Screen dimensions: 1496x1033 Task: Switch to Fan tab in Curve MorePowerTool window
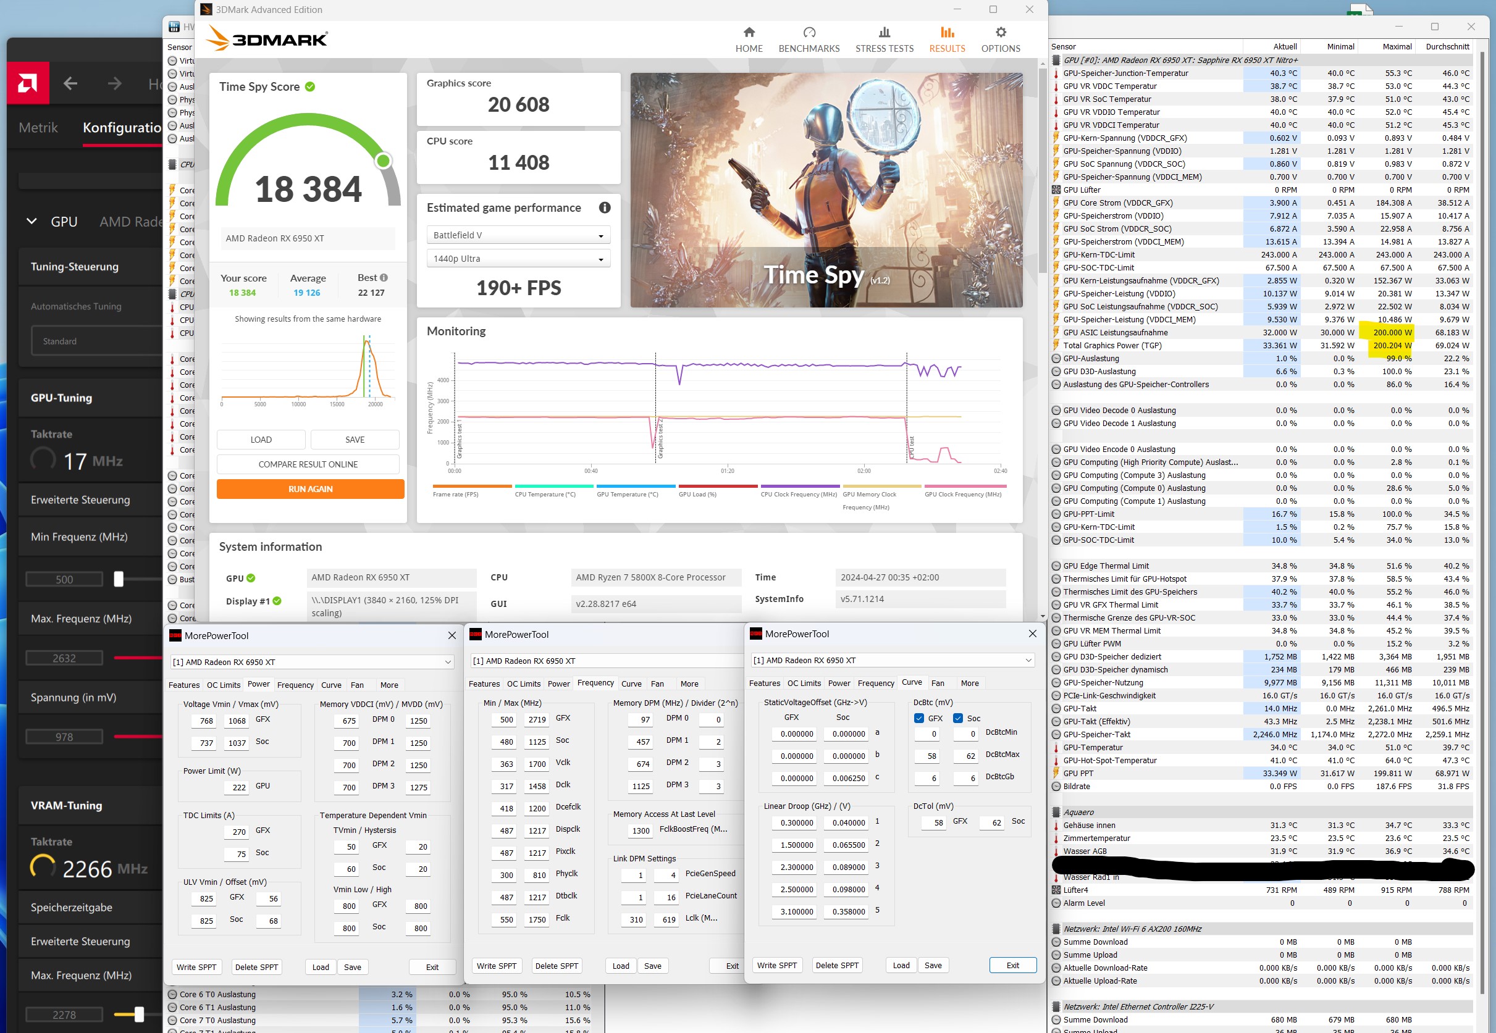pyautogui.click(x=938, y=683)
